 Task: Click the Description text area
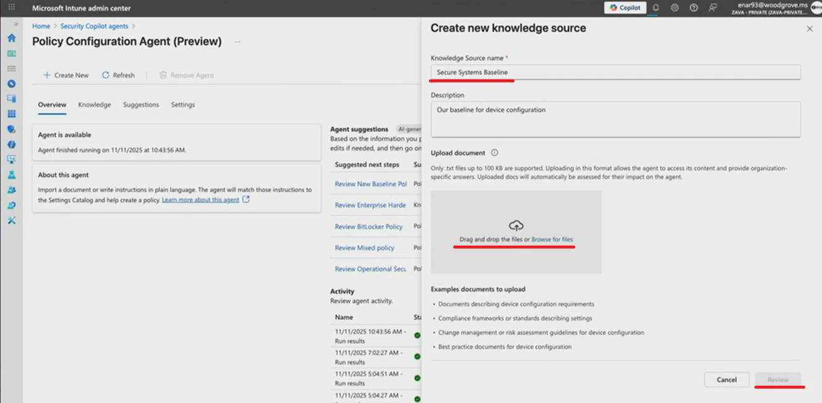coord(616,119)
